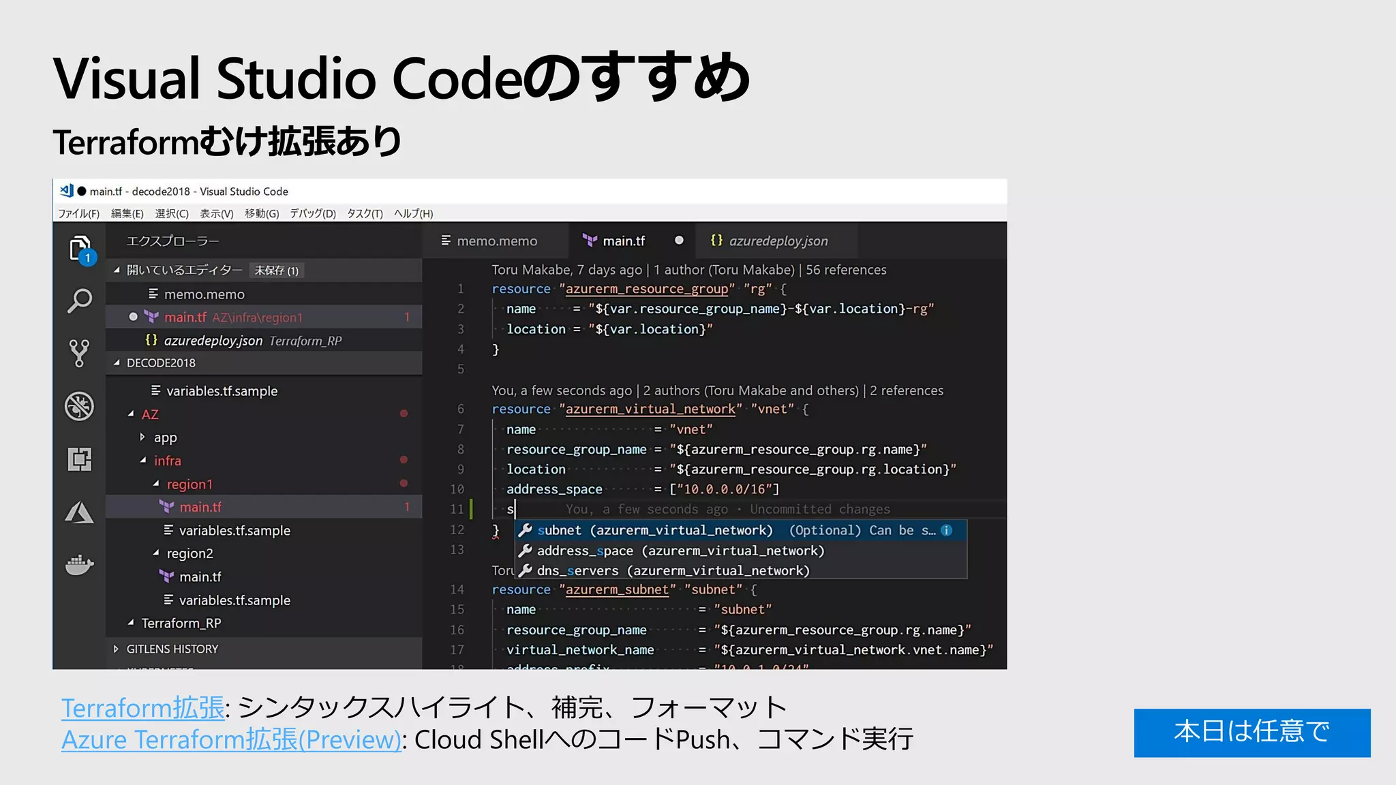Click code lens above azurerm_resource_group

[x=689, y=270]
